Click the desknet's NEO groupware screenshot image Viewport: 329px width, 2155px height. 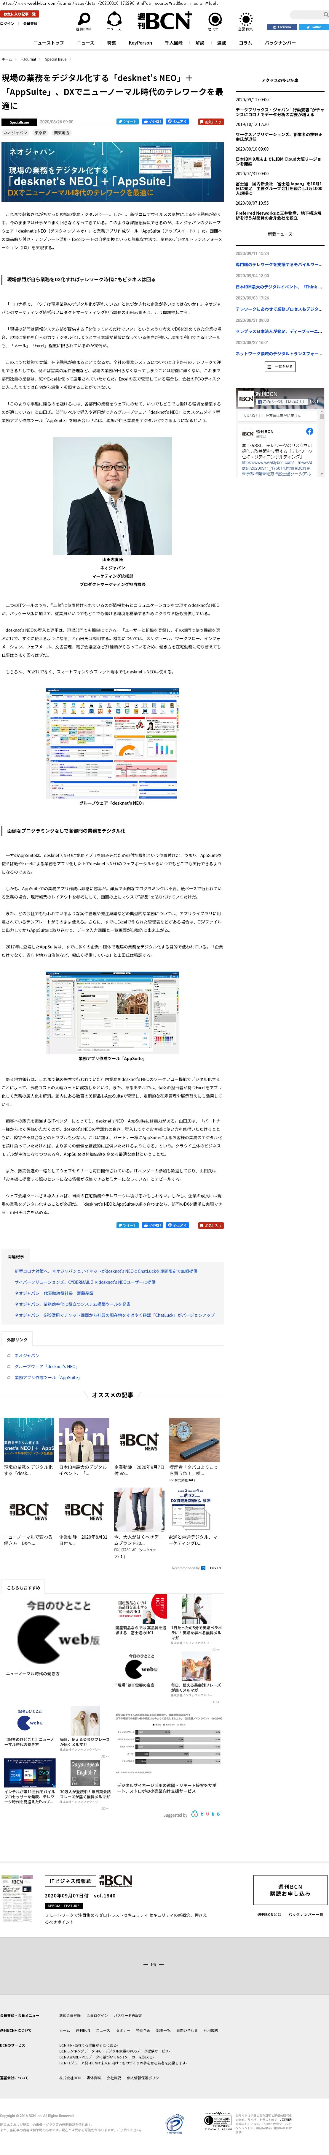(112, 744)
